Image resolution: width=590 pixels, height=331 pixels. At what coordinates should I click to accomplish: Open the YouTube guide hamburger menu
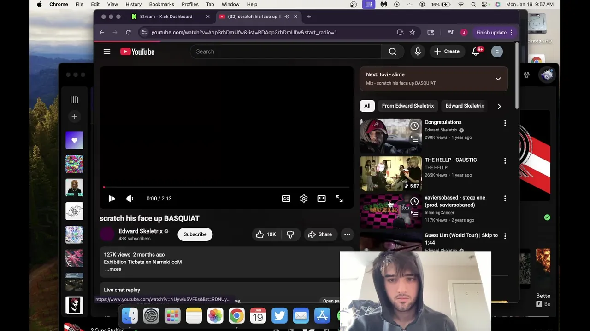point(107,51)
